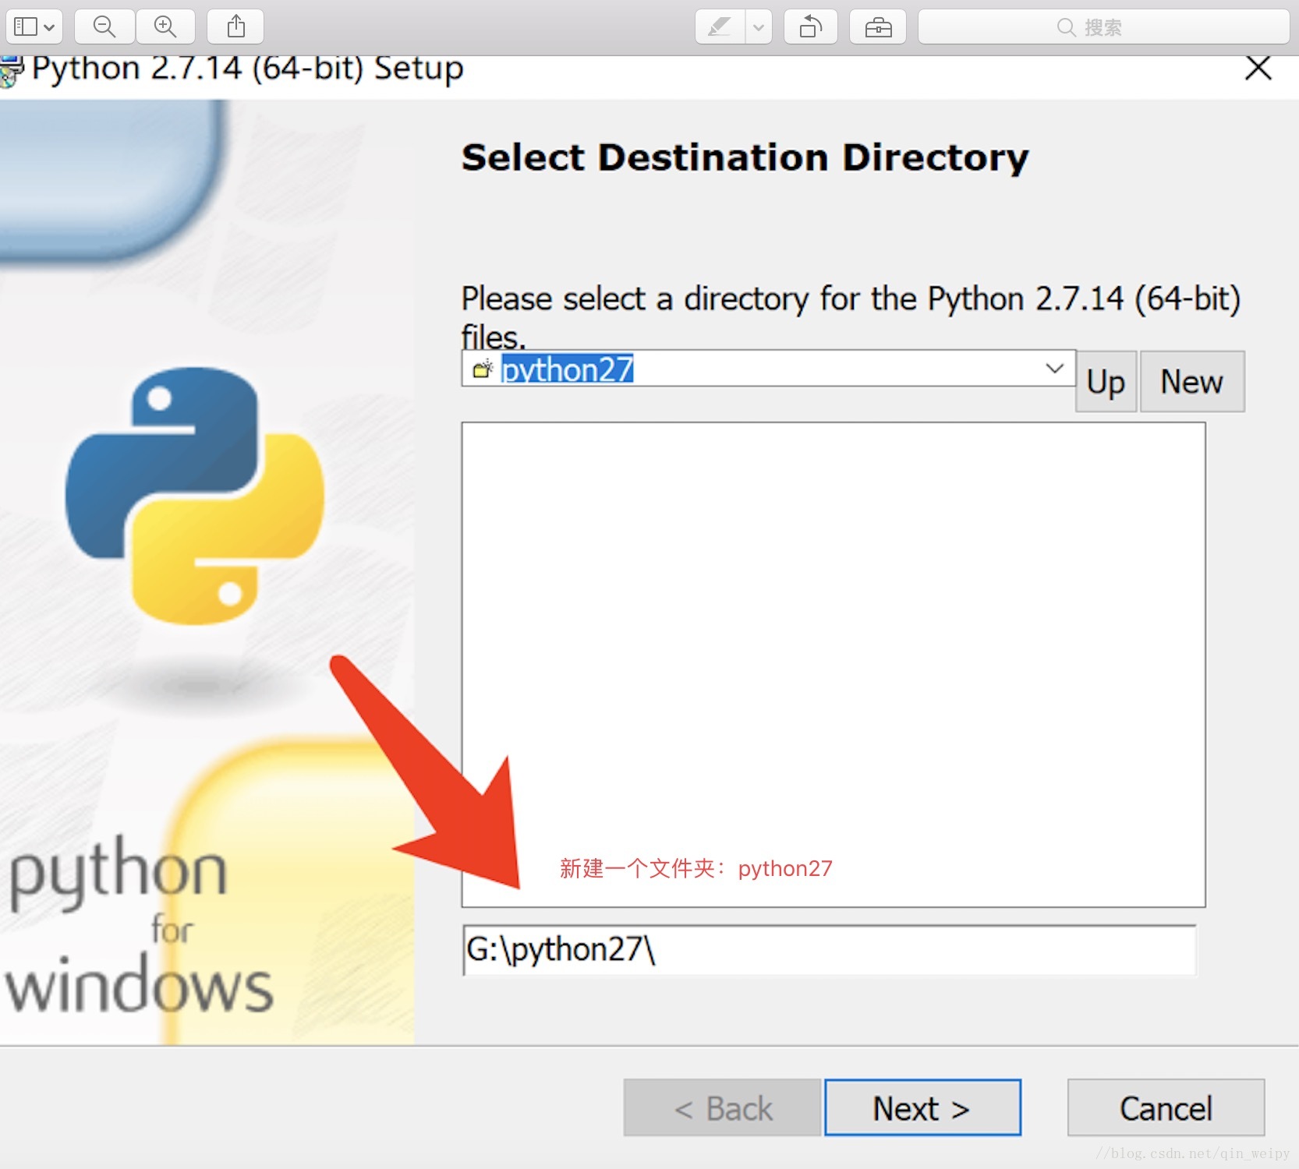
Task: Focus the Preview search field
Action: (1104, 27)
